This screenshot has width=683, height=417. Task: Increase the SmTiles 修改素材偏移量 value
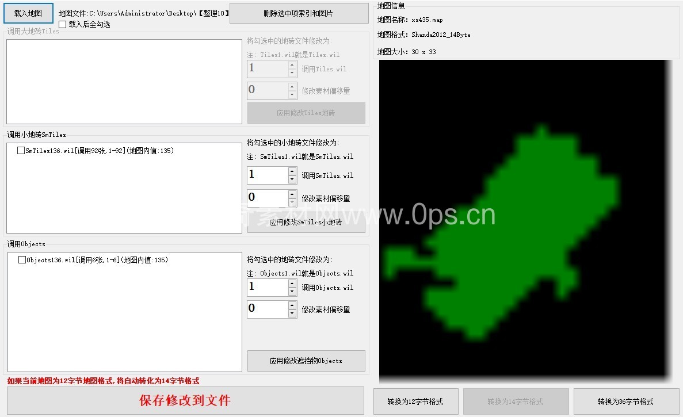click(292, 194)
